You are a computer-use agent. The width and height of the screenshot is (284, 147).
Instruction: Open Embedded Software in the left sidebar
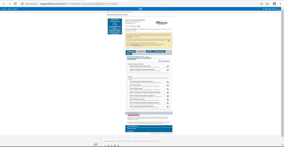pyautogui.click(x=115, y=21)
